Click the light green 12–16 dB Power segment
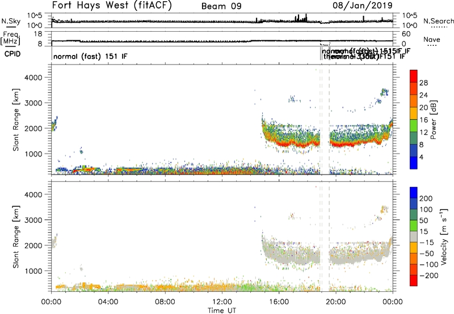 click(414, 126)
